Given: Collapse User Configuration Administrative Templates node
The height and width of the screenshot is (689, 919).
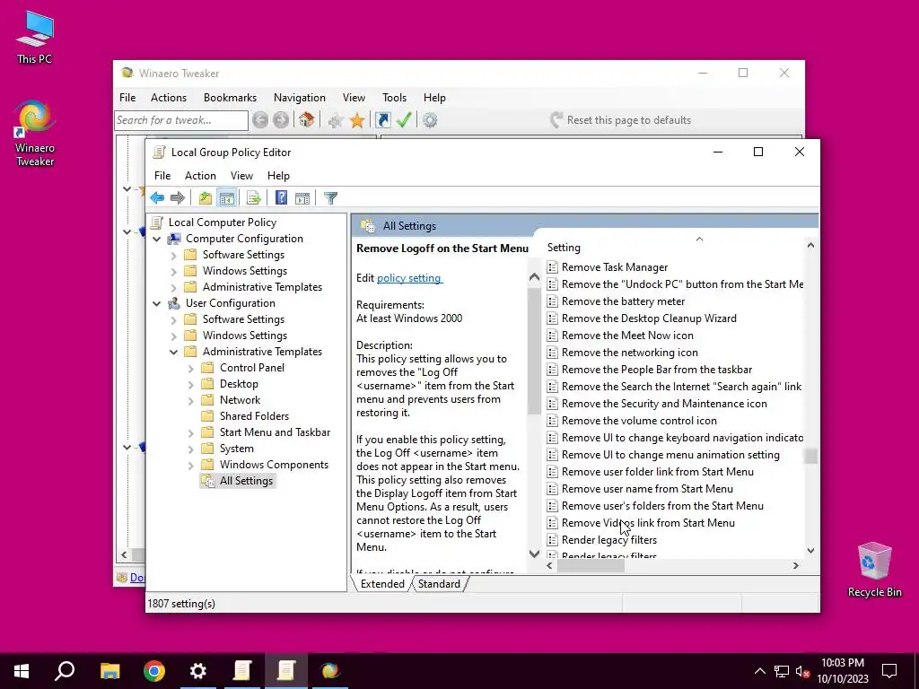Looking at the screenshot, I should [173, 352].
